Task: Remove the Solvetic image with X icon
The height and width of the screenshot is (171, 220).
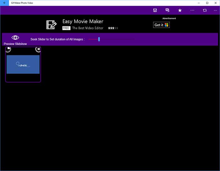Action: [38, 49]
